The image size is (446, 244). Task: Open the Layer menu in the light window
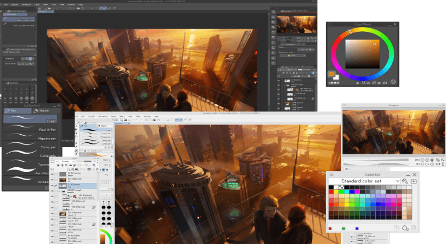click(114, 116)
